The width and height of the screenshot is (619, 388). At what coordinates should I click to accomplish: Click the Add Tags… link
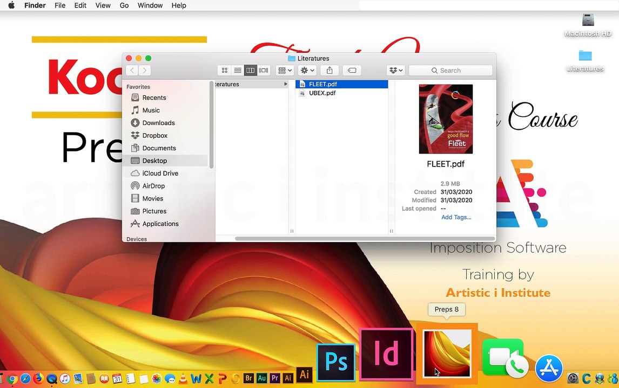(x=456, y=217)
